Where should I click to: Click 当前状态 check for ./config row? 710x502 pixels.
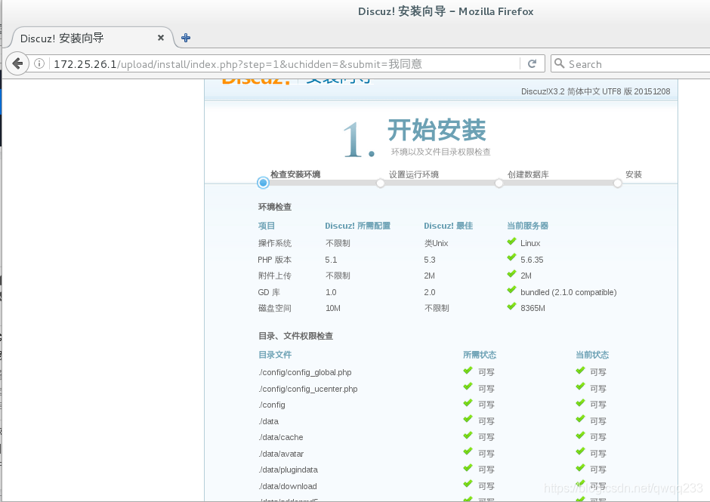click(581, 403)
